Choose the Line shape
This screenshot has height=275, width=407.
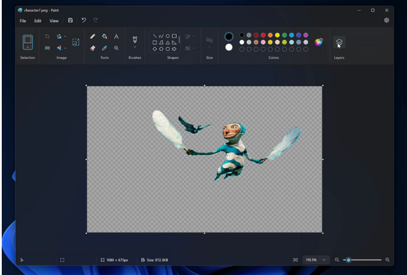pos(155,36)
